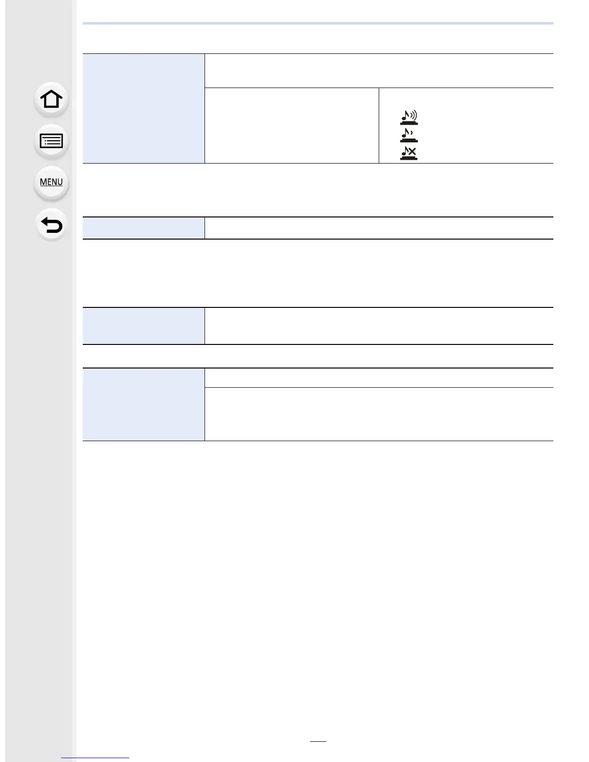Select the low beep volume icon
Screen dimensions: 589x762
click(409, 135)
